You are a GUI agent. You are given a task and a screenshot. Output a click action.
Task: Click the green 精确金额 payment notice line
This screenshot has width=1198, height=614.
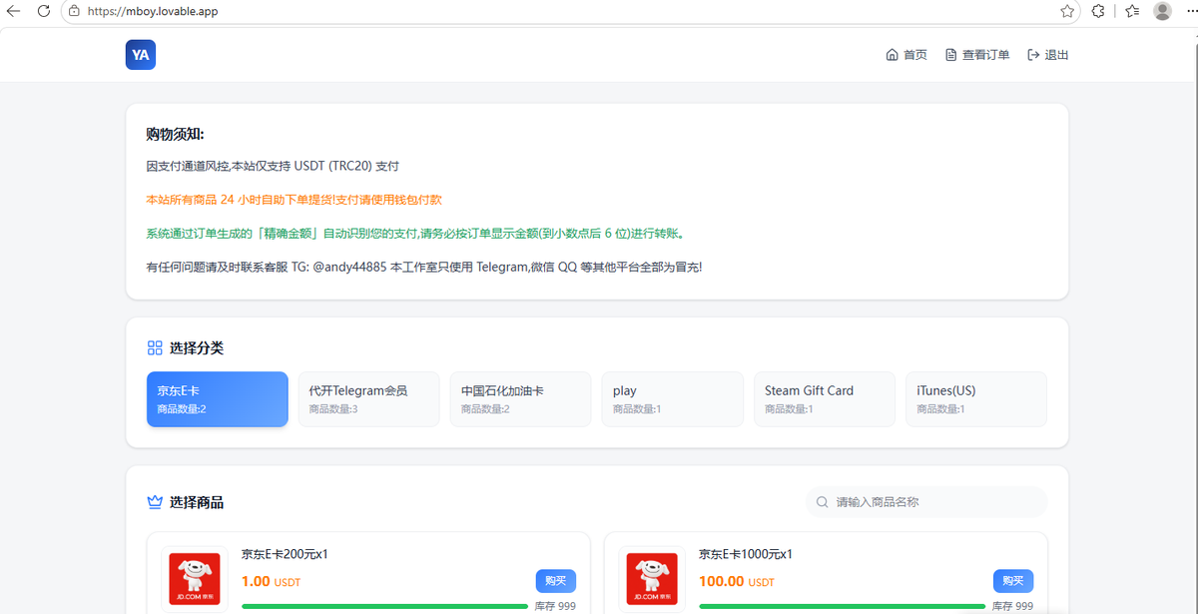tap(418, 234)
